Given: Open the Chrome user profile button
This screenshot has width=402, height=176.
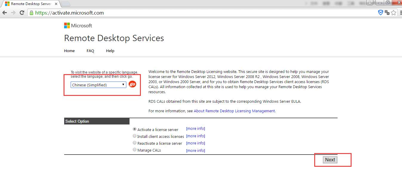Looking at the screenshot, I should click(370, 2).
